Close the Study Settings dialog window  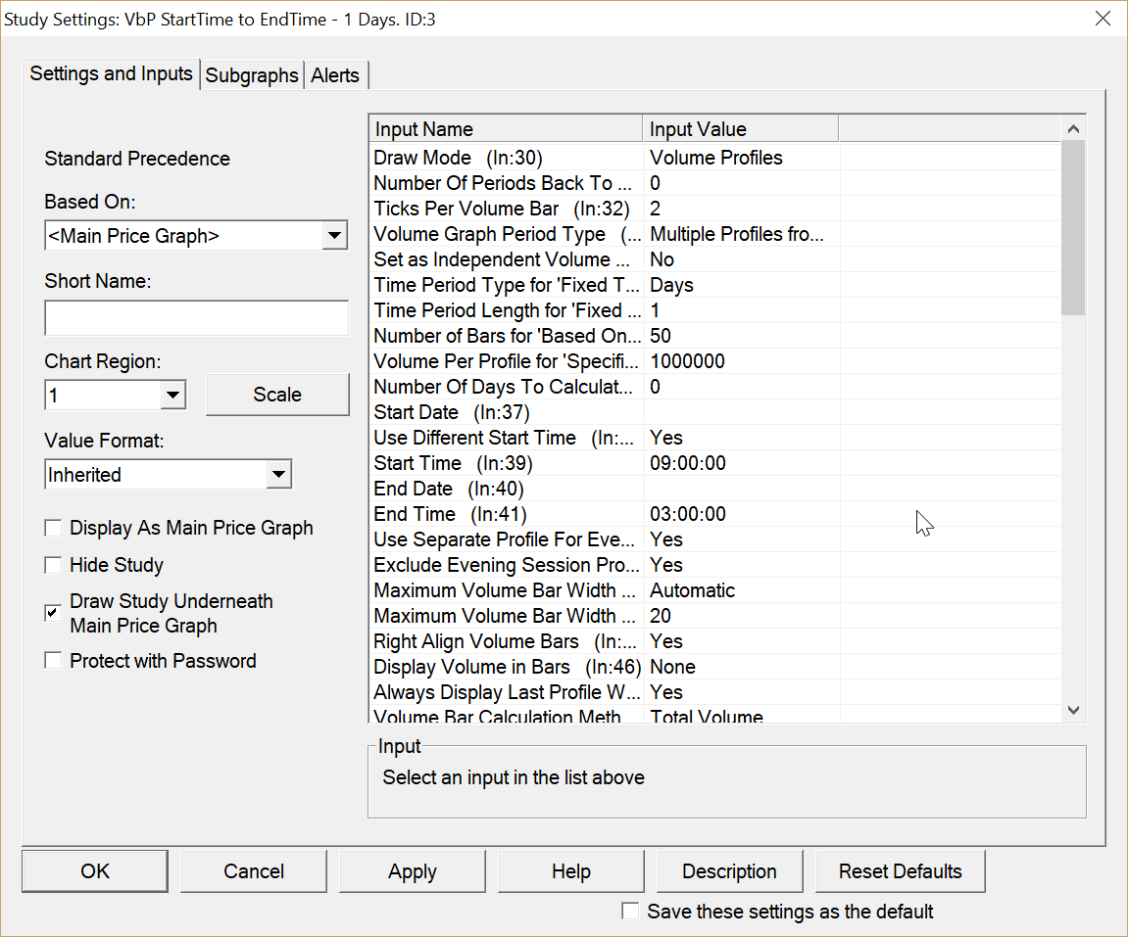click(x=1103, y=19)
